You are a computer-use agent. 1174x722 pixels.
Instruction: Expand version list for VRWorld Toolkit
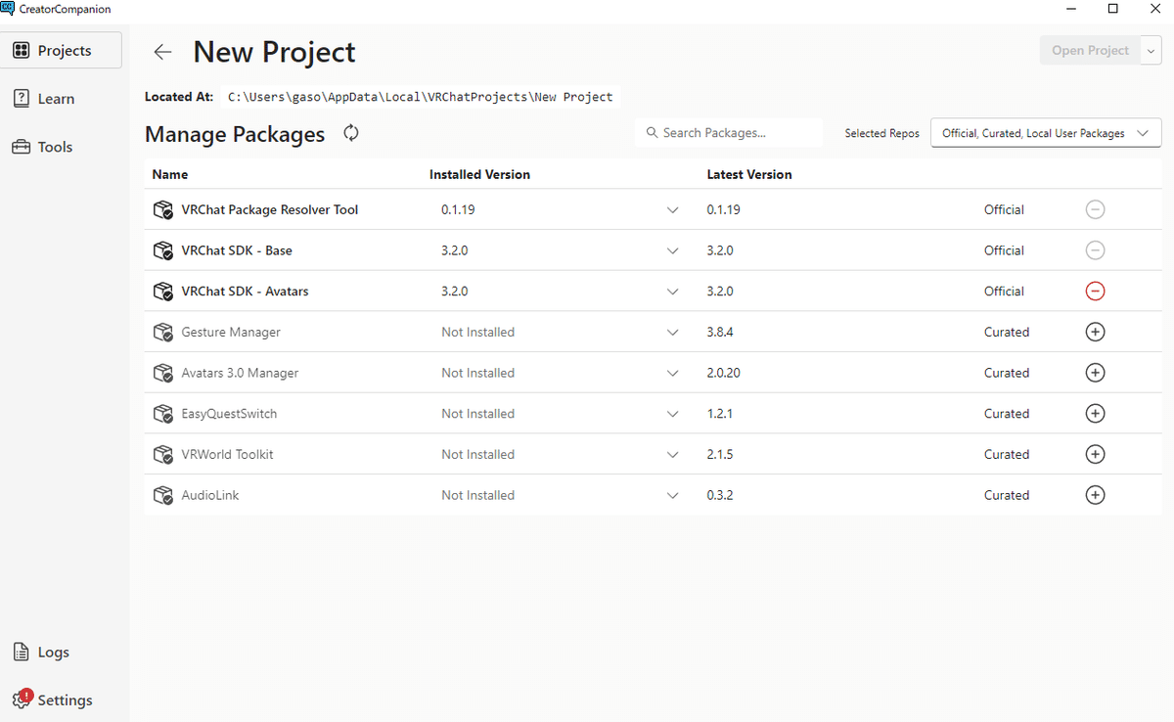click(x=672, y=455)
